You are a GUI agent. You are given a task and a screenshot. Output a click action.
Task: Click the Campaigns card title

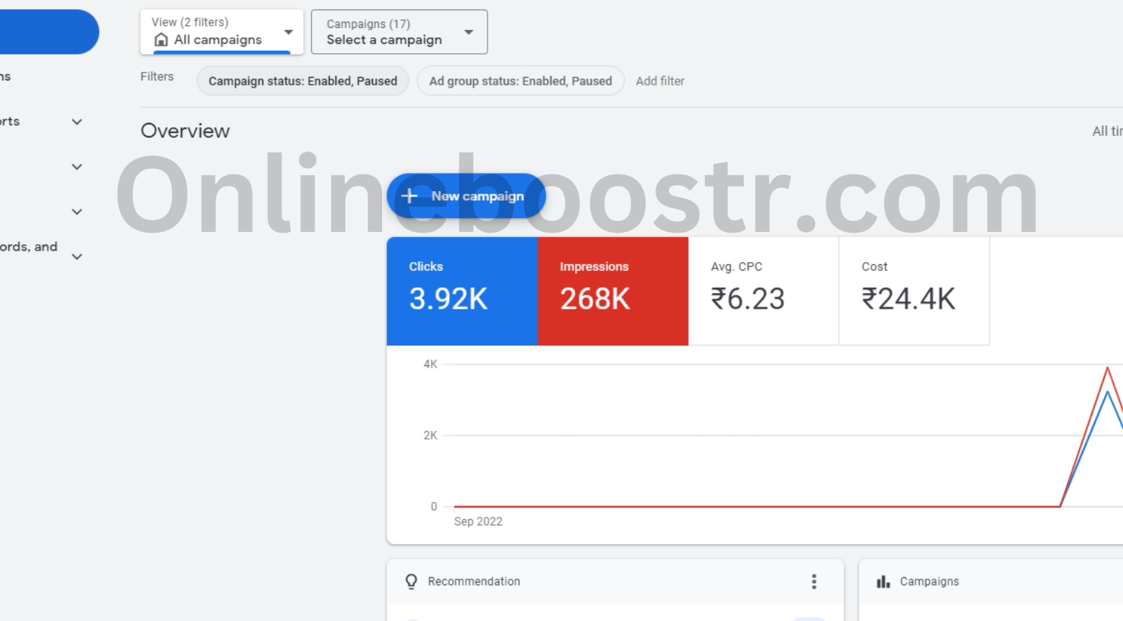[929, 582]
